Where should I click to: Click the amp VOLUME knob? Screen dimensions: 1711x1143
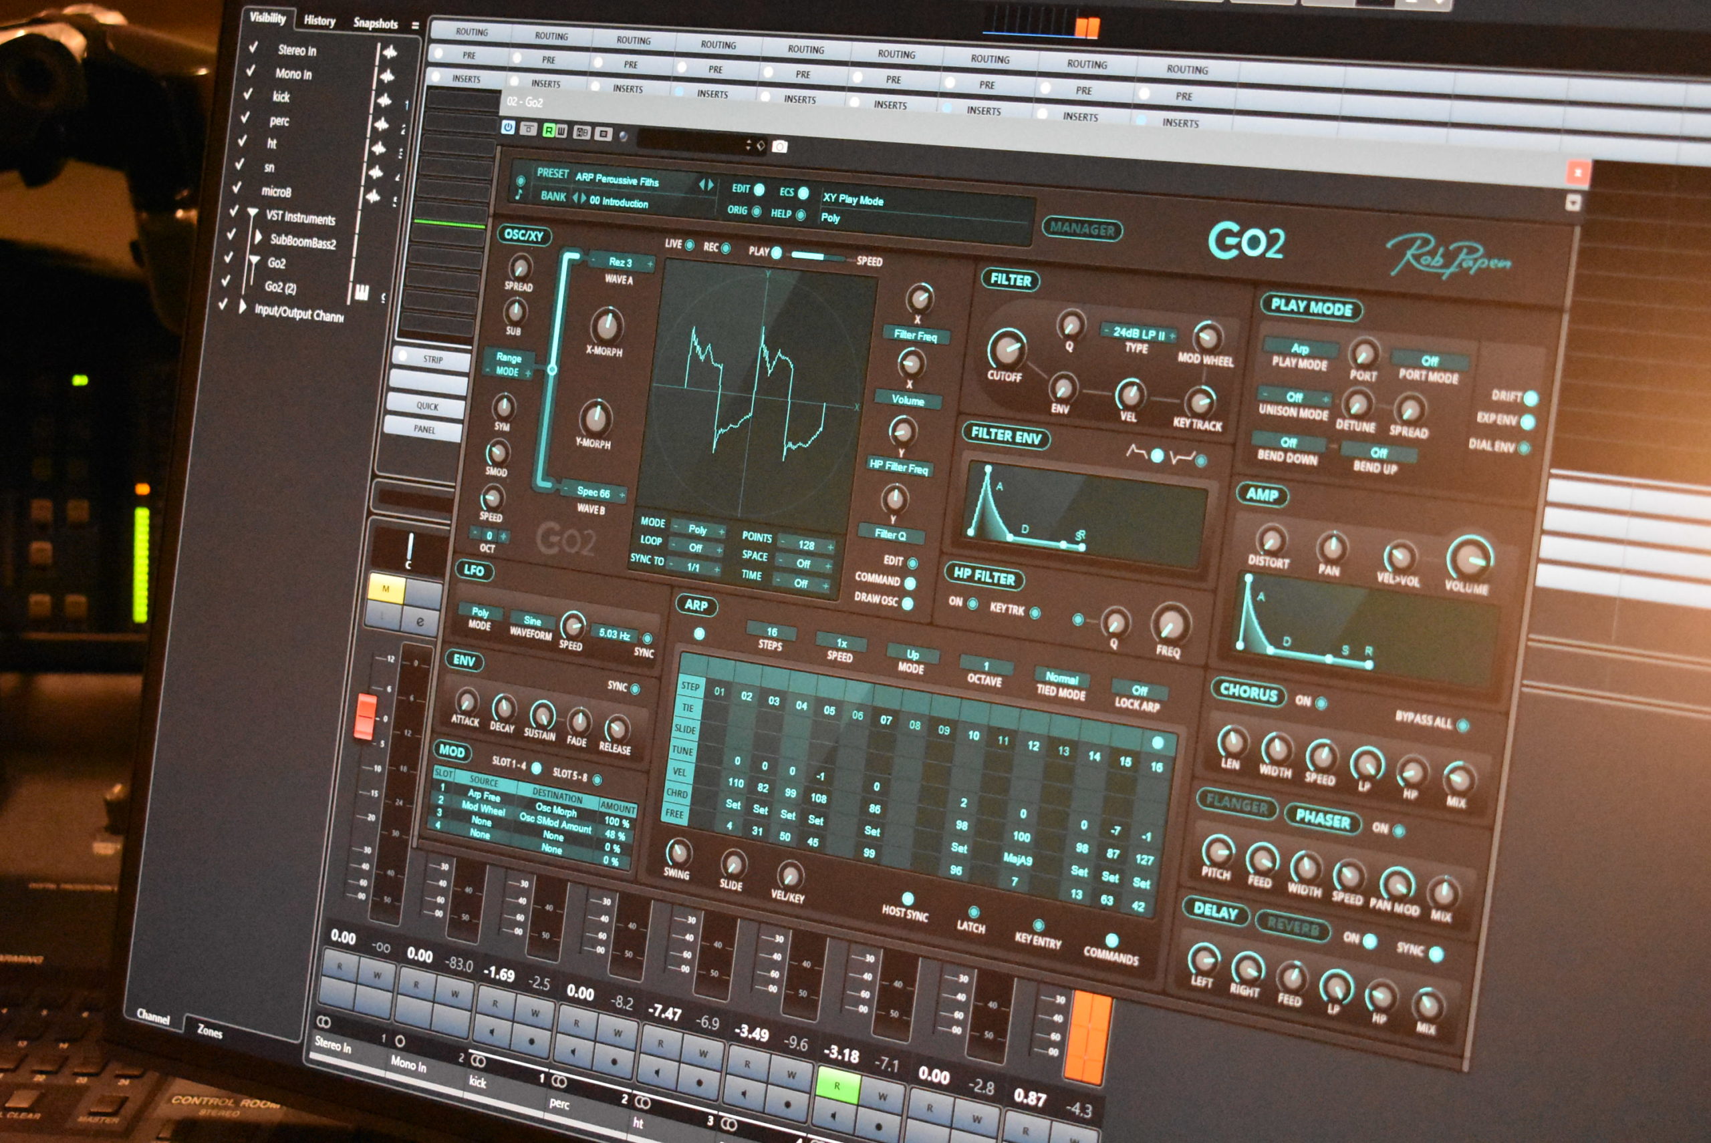tap(1470, 558)
